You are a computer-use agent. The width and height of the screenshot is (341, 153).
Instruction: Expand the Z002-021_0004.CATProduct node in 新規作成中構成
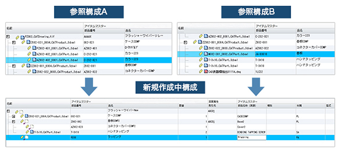[14, 117]
